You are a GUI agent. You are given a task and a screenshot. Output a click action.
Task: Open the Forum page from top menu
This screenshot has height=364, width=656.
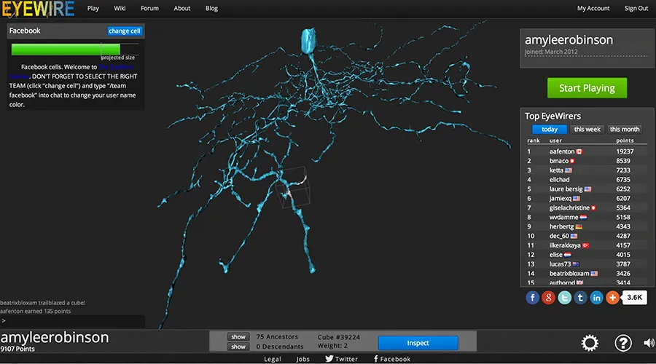(149, 9)
